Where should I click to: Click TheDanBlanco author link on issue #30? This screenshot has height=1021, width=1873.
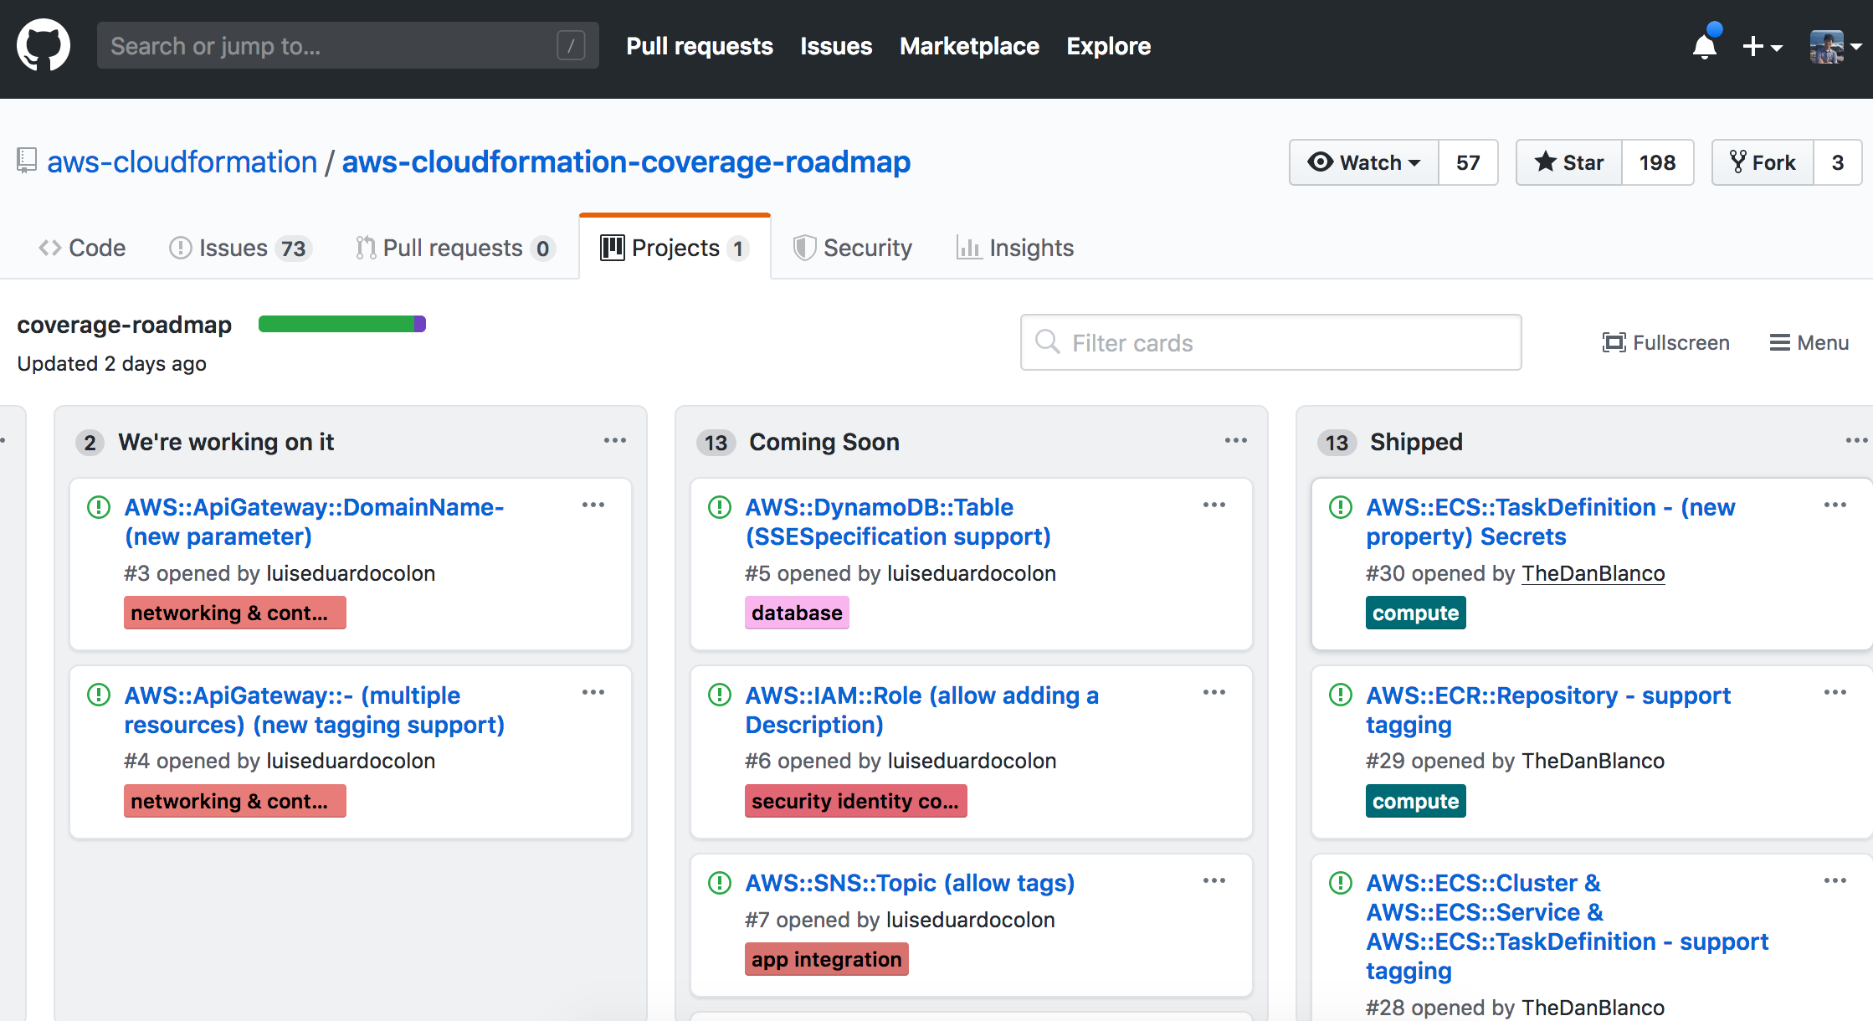(1593, 573)
